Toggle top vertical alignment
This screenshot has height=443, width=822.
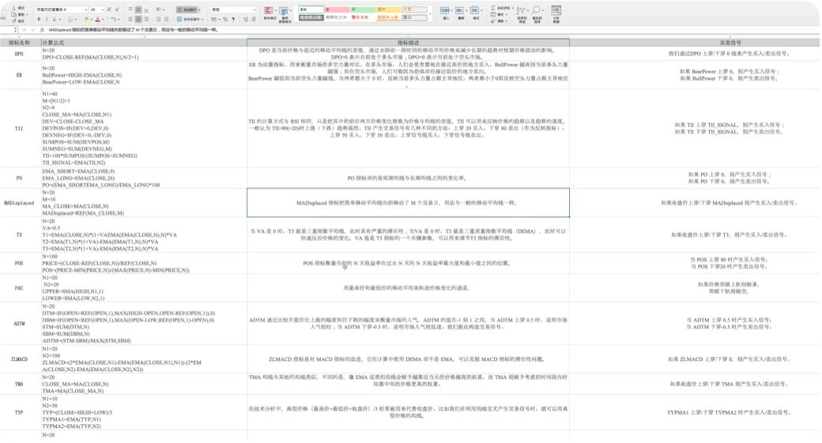[x=130, y=9]
